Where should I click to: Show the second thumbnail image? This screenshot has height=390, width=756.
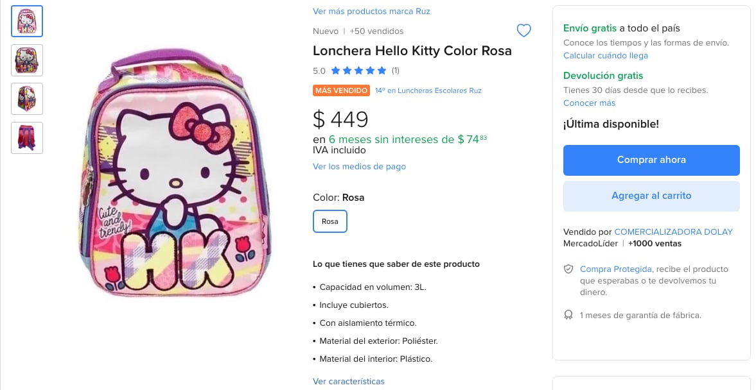point(27,60)
